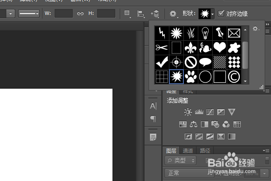Add a Curves adjustment
The image size is (271, 181).
[210, 112]
